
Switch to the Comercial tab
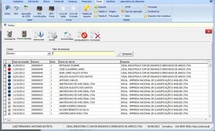(x=59, y=2)
